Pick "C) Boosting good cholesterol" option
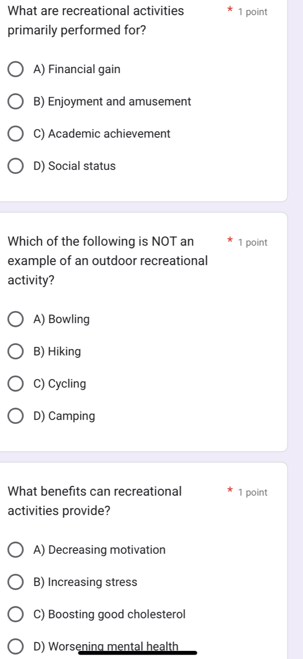The width and height of the screenshot is (303, 659). (16, 614)
